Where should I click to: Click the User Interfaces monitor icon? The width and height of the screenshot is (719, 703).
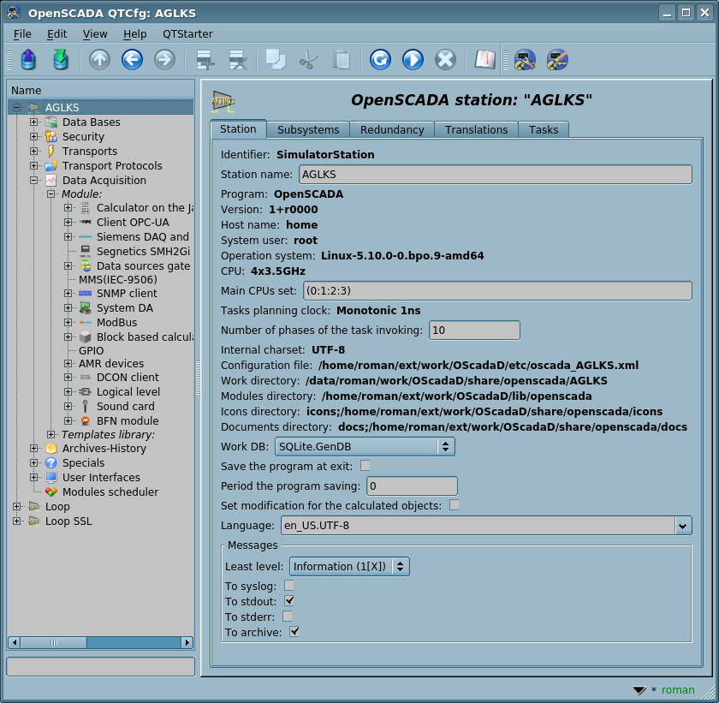click(51, 478)
